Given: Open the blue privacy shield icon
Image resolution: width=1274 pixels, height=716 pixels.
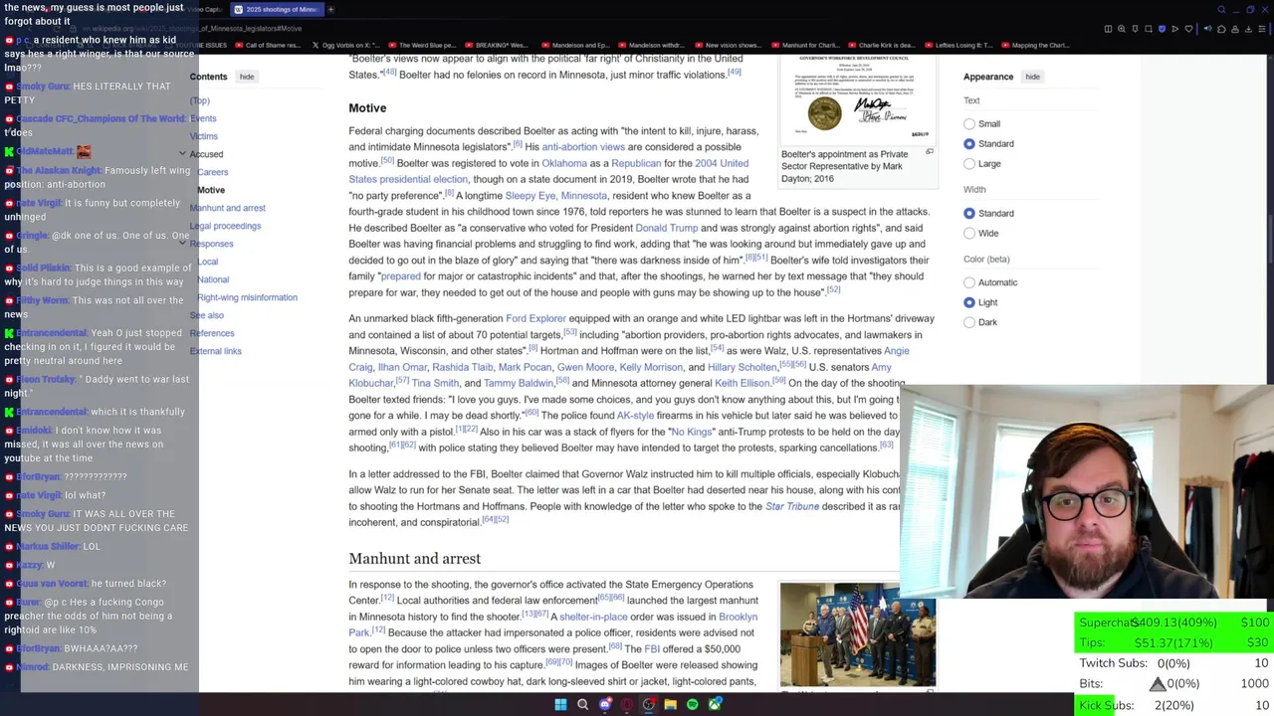Looking at the screenshot, I should [1162, 29].
